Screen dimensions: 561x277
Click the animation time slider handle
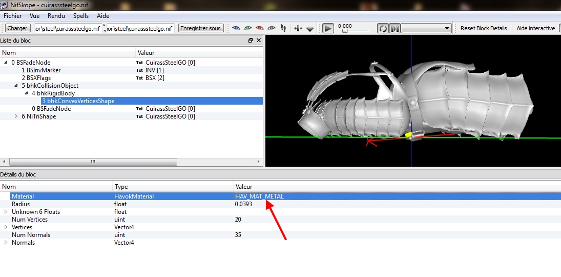345,31
